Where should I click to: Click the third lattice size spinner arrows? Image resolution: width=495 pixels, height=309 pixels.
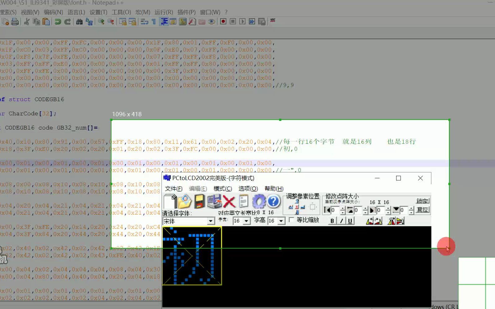coord(388,210)
